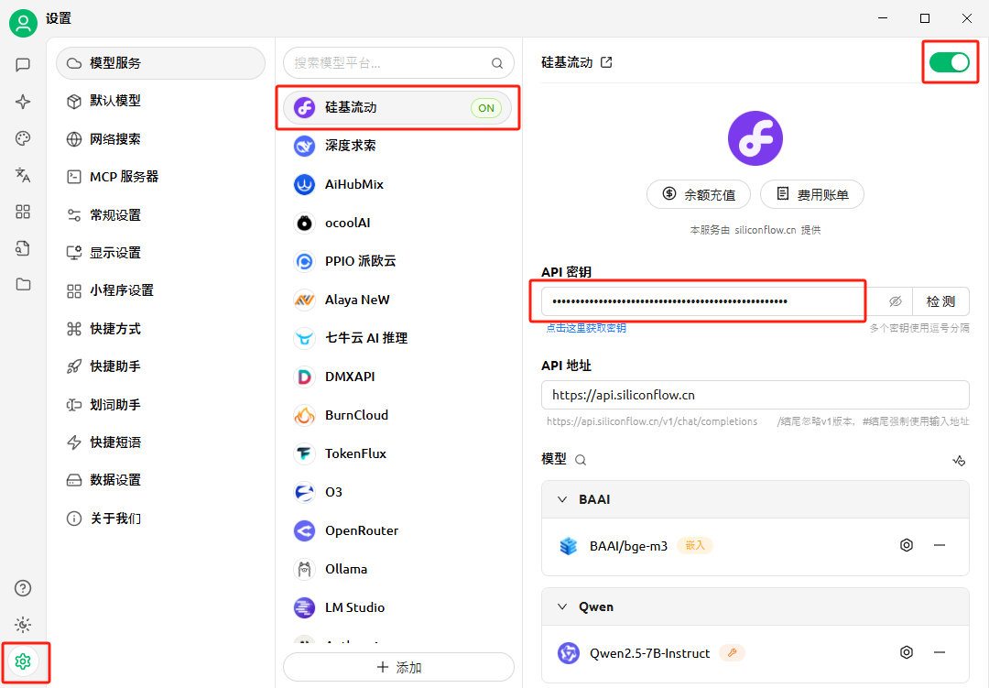Click the search icon next to 模型

click(x=581, y=460)
